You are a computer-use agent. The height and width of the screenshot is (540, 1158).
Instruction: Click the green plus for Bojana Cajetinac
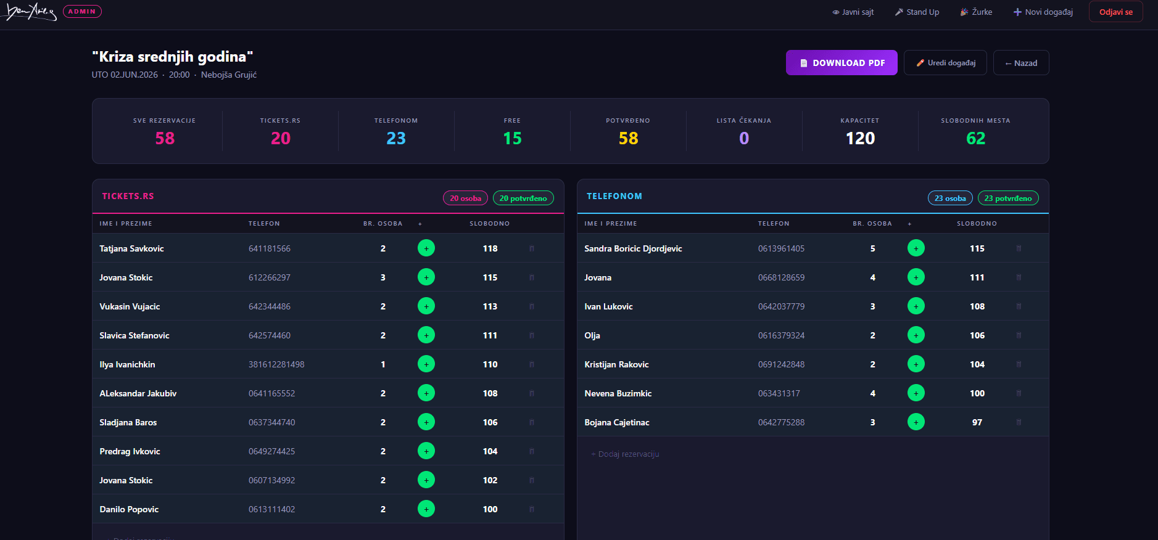(x=916, y=422)
